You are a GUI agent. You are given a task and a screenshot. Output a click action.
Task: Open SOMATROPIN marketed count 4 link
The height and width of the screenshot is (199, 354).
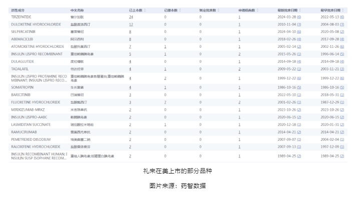tap(130, 87)
